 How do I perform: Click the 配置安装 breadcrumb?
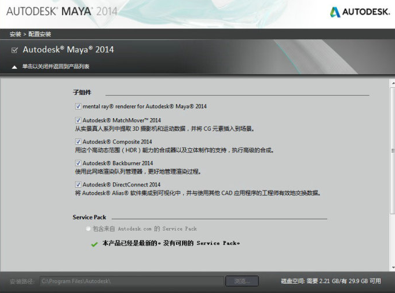point(39,34)
